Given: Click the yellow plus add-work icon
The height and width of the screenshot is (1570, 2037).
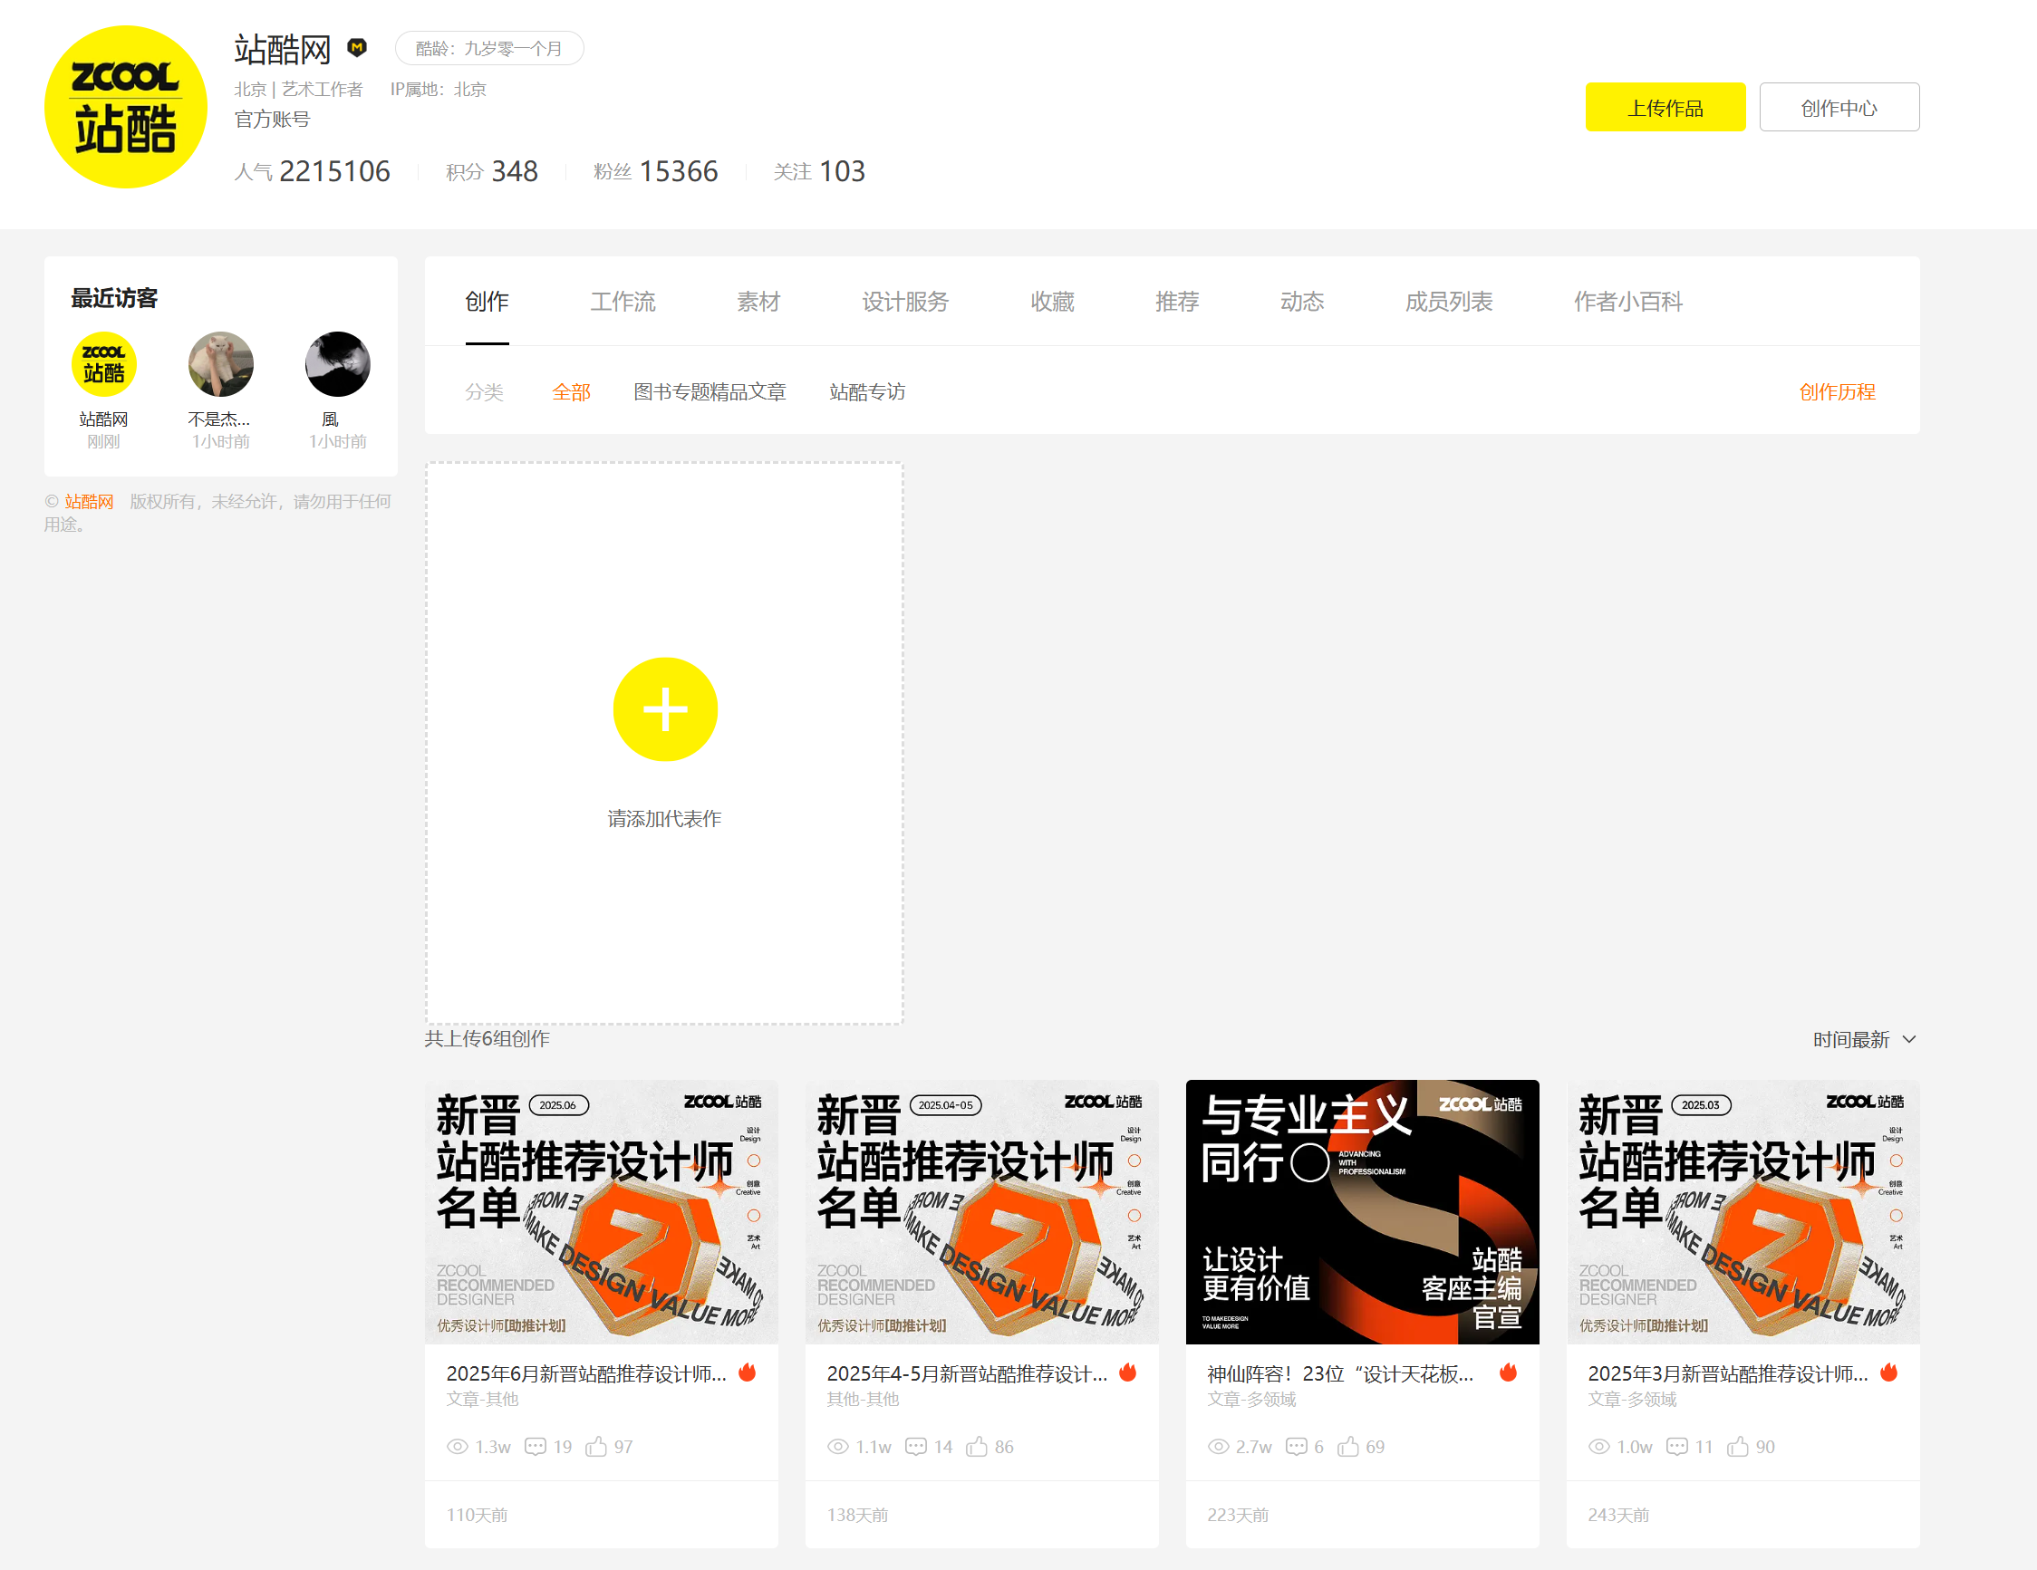Looking at the screenshot, I should coord(665,709).
